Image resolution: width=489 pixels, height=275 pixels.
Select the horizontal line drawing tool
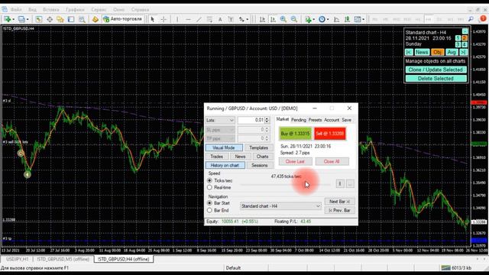tap(188, 19)
